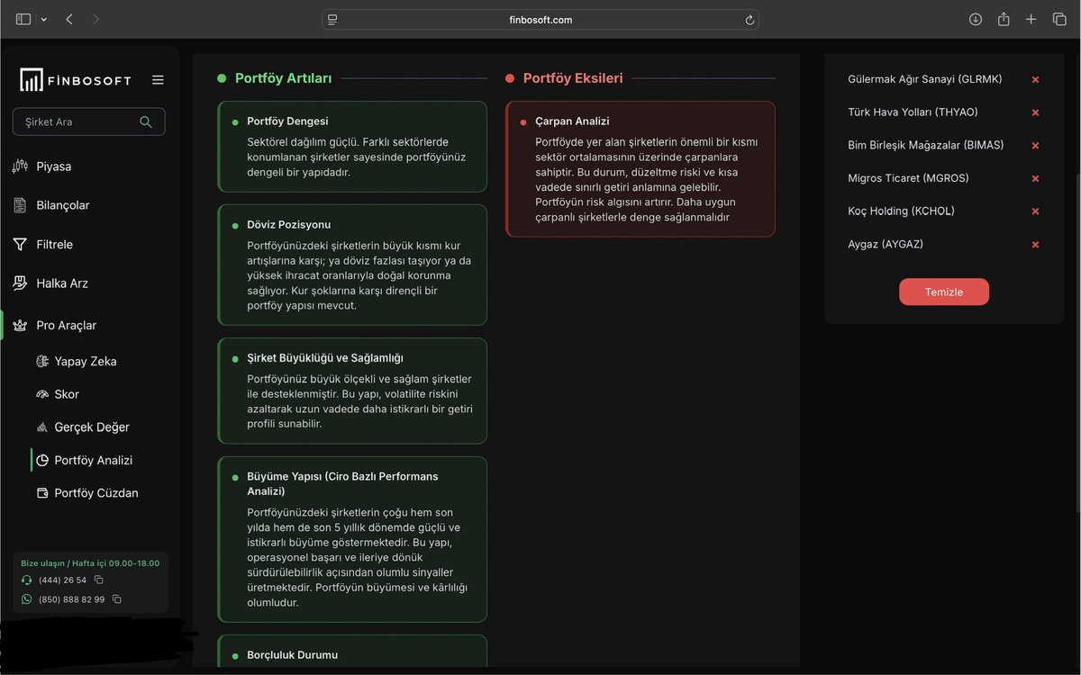The height and width of the screenshot is (675, 1081).
Task: Show the Safari tab overview
Action: point(1059,19)
